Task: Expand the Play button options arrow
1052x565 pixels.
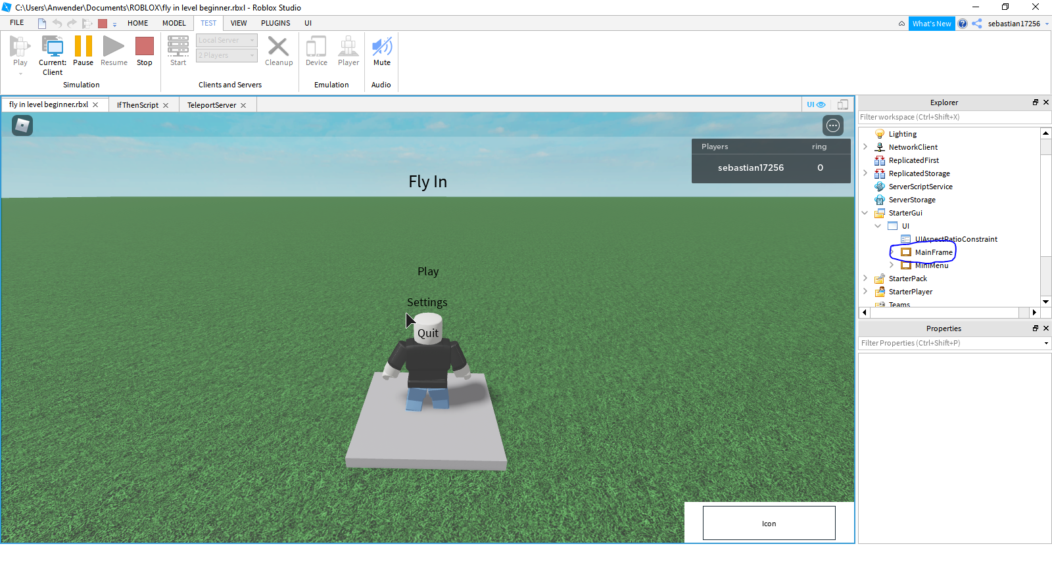Action: (20, 74)
